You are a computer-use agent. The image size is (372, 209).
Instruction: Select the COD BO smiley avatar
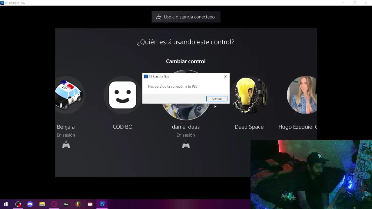(x=123, y=95)
